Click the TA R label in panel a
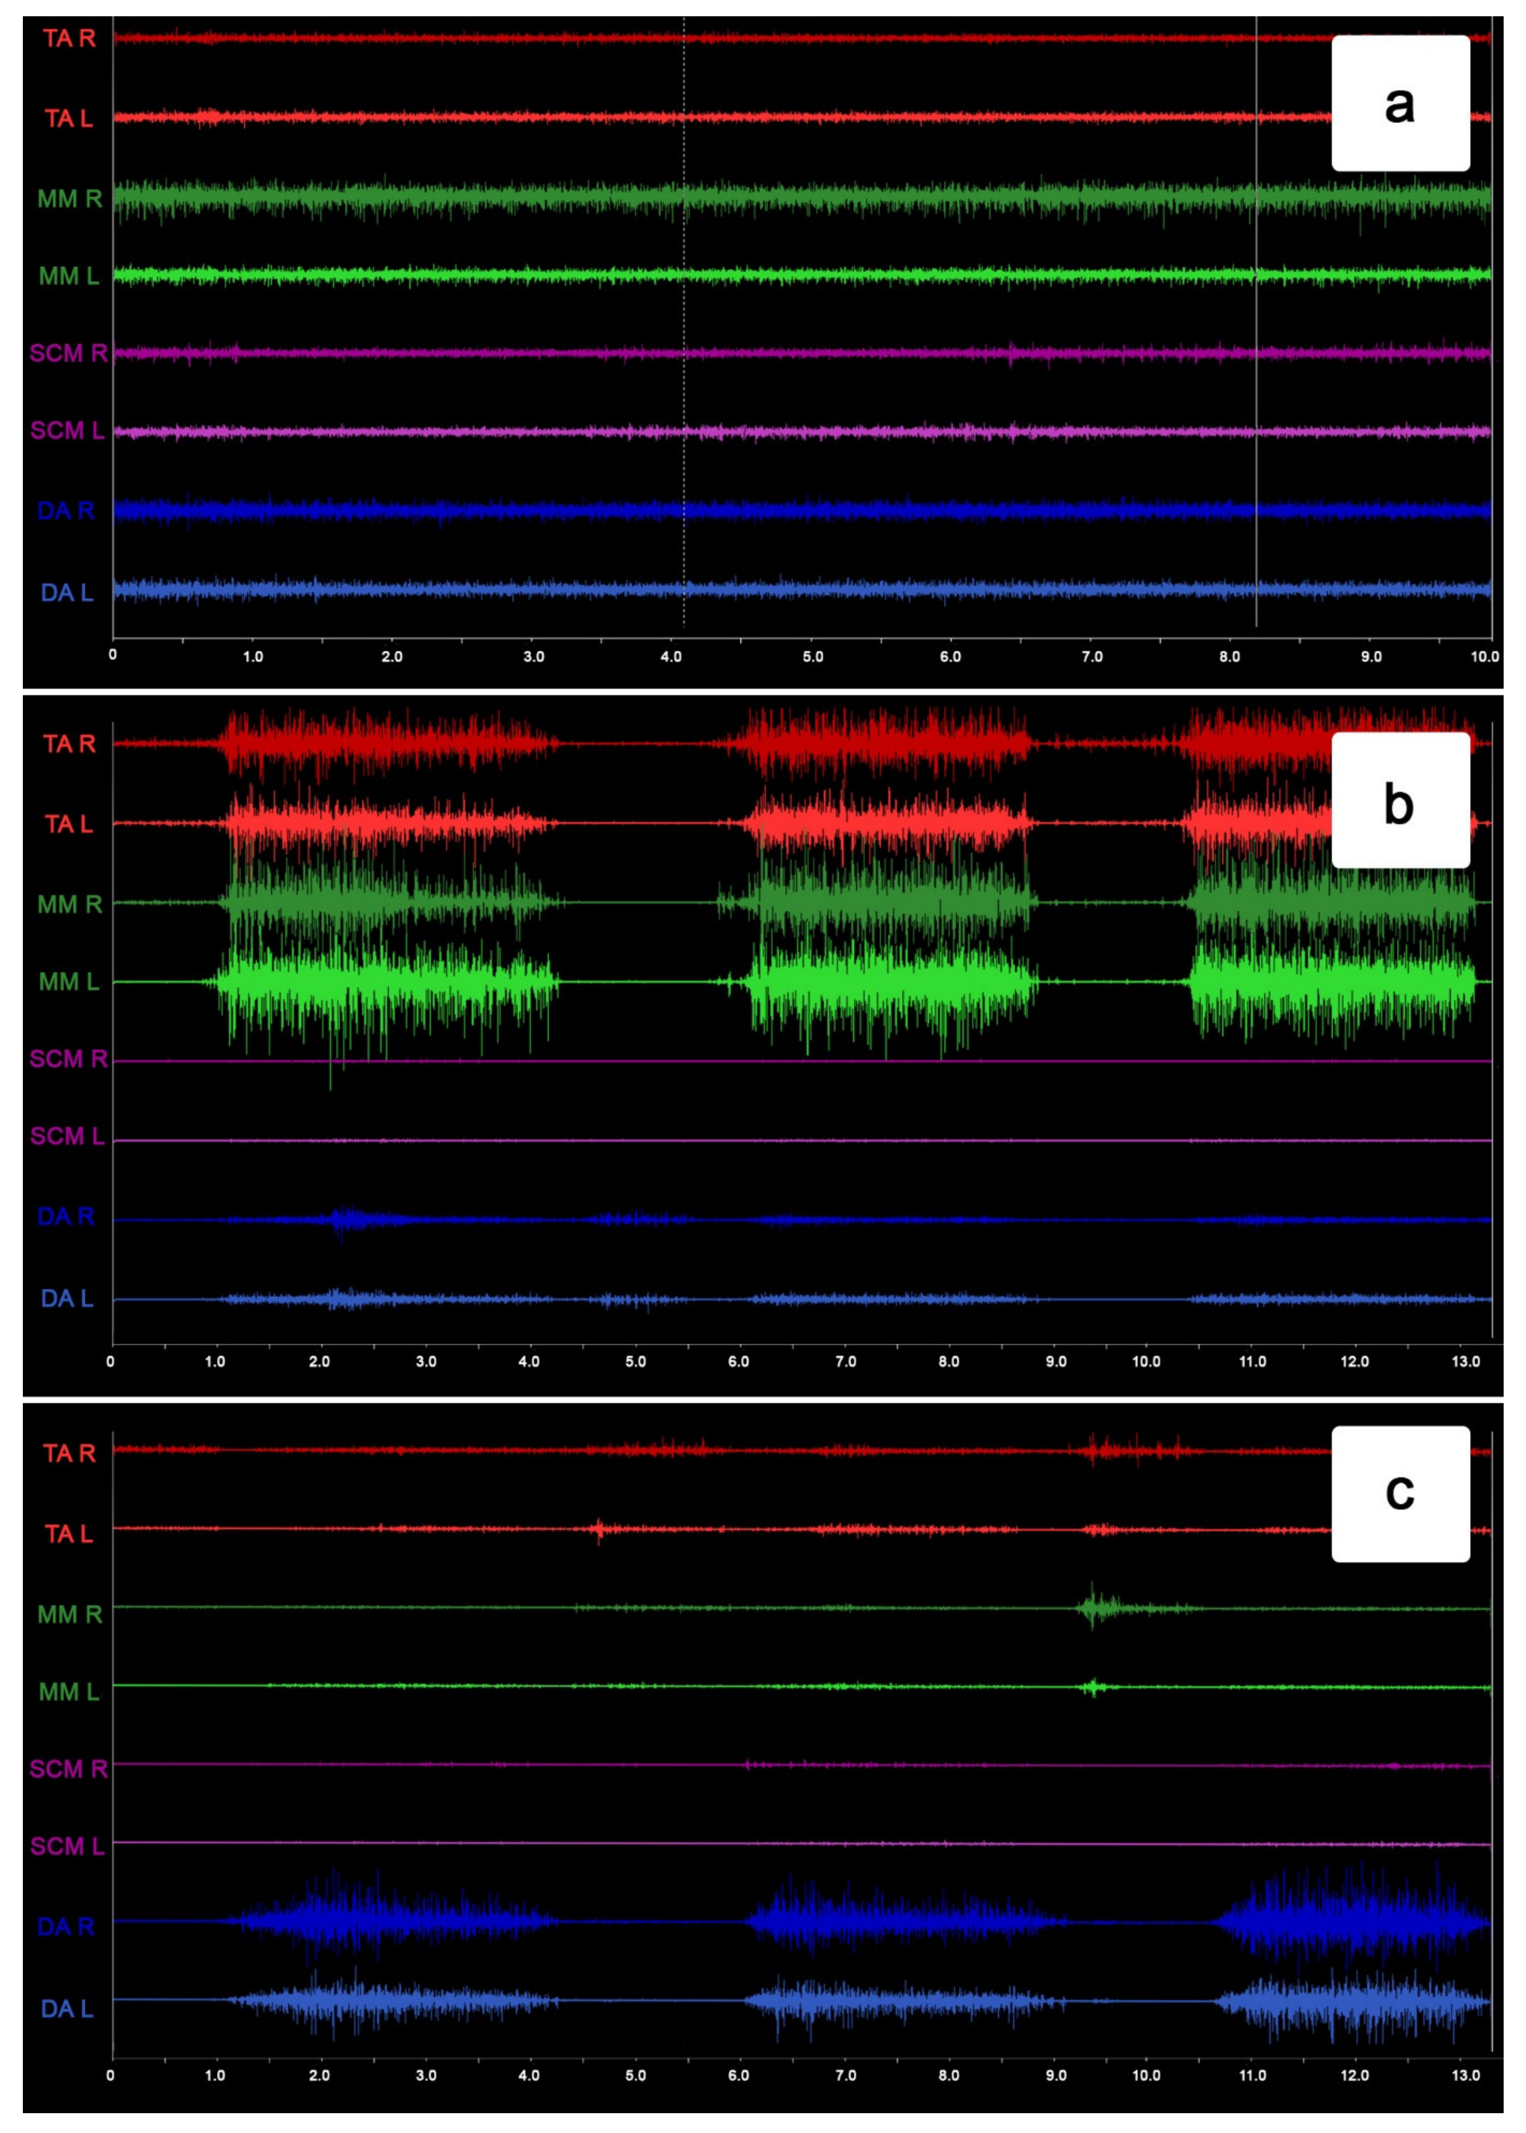This screenshot has height=2133, width=1526. [69, 39]
